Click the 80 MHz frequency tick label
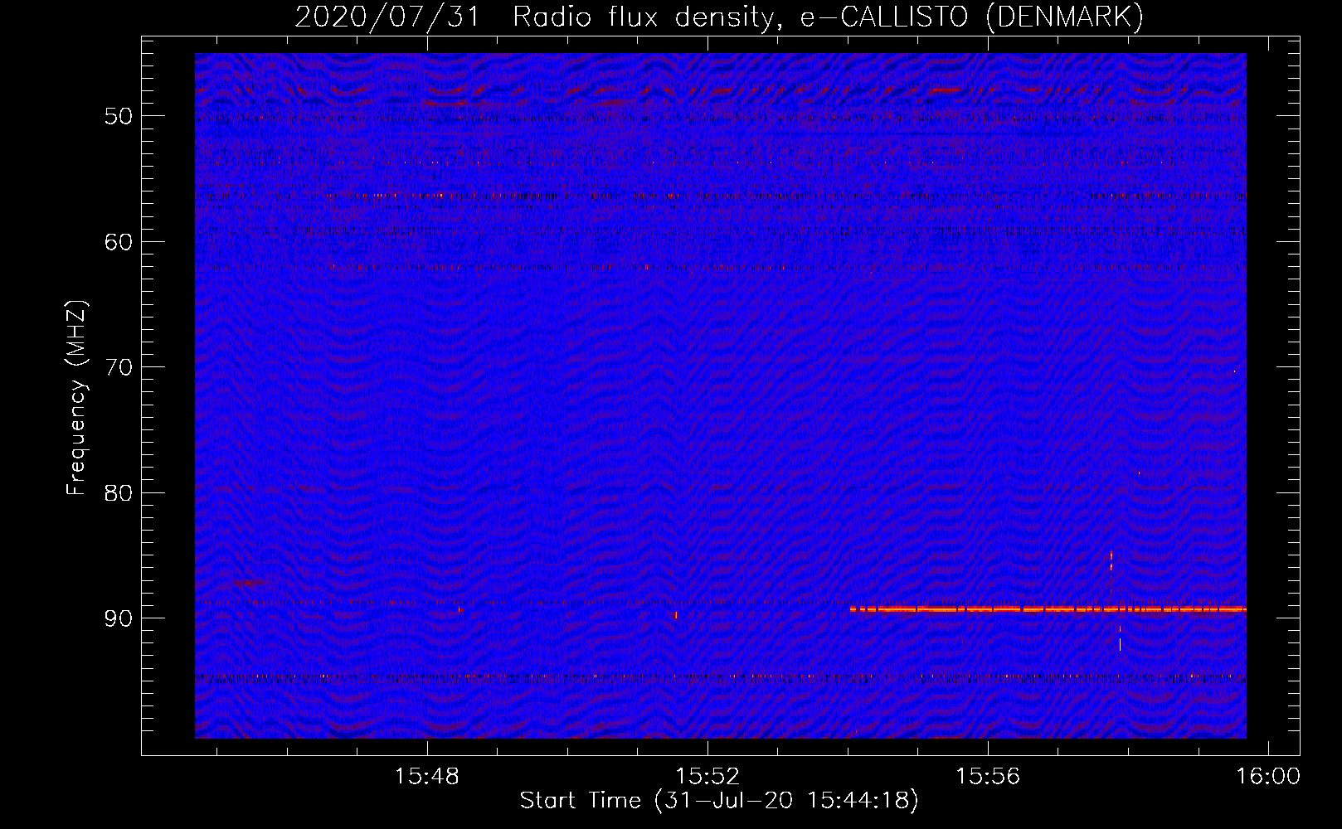Viewport: 1342px width, 829px height. 119,493
